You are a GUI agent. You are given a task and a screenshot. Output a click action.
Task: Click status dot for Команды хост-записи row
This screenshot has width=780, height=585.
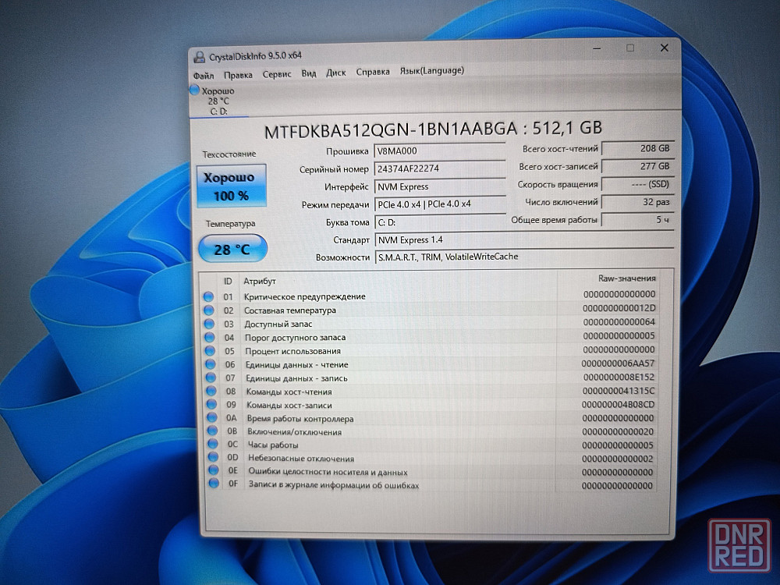click(212, 404)
